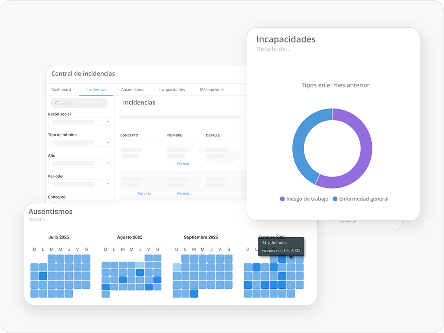Click the dark blue Monday cell in Julio 2025

[x=43, y=276]
